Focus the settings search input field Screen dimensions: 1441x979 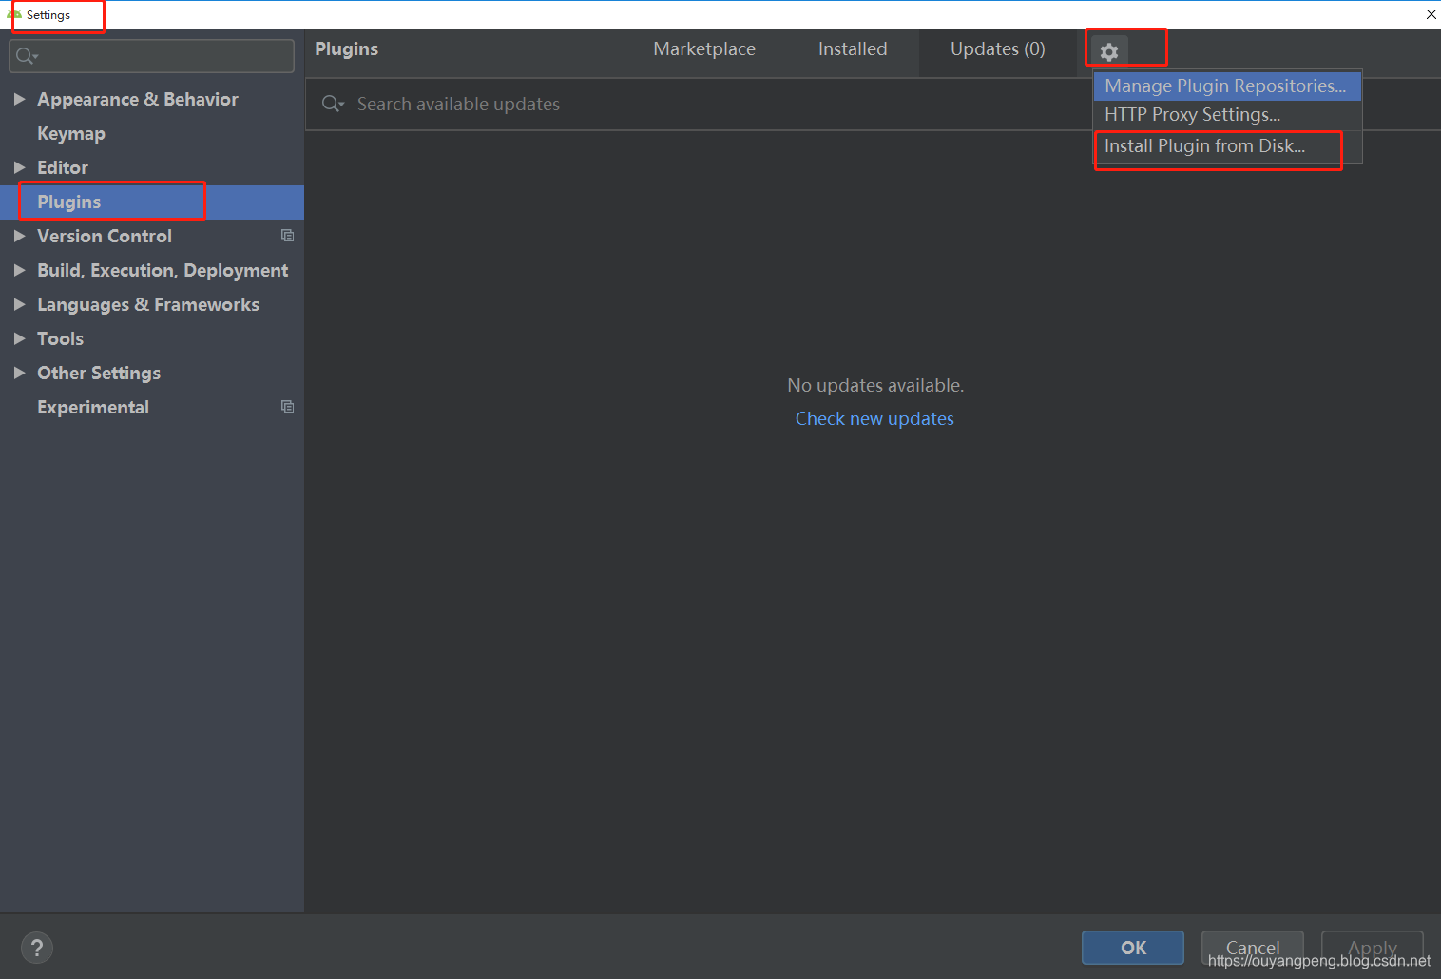click(x=152, y=56)
